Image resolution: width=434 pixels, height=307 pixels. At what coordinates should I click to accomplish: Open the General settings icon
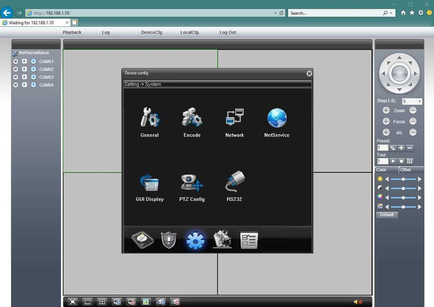point(149,117)
